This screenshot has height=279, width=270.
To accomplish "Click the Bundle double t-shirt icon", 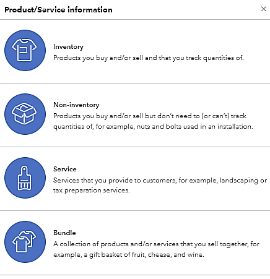I will (x=25, y=242).
